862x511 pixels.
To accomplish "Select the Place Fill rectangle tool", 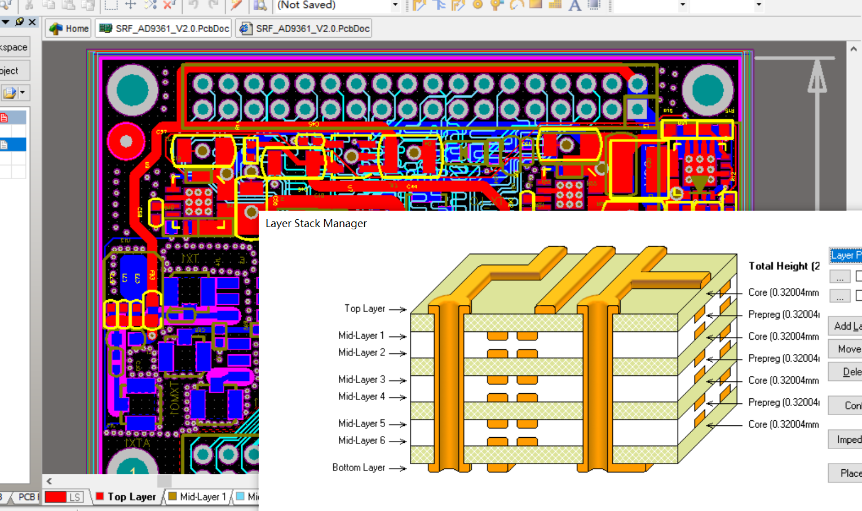I will (536, 5).
